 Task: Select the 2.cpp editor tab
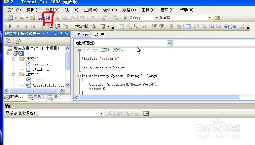(84, 34)
